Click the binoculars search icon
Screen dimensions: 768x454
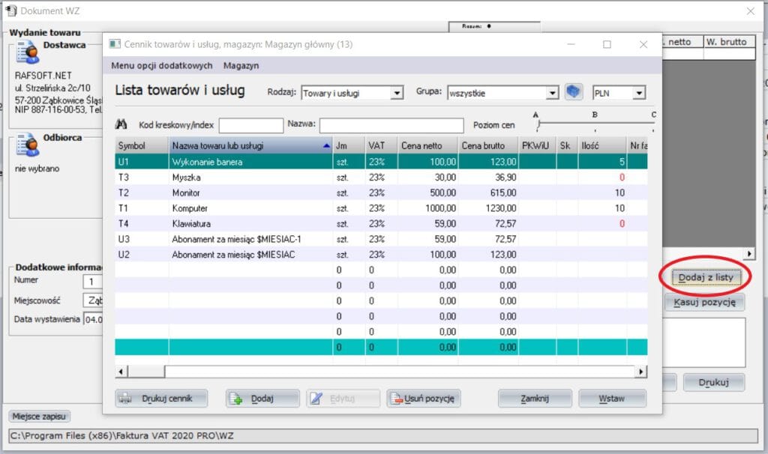coord(121,124)
